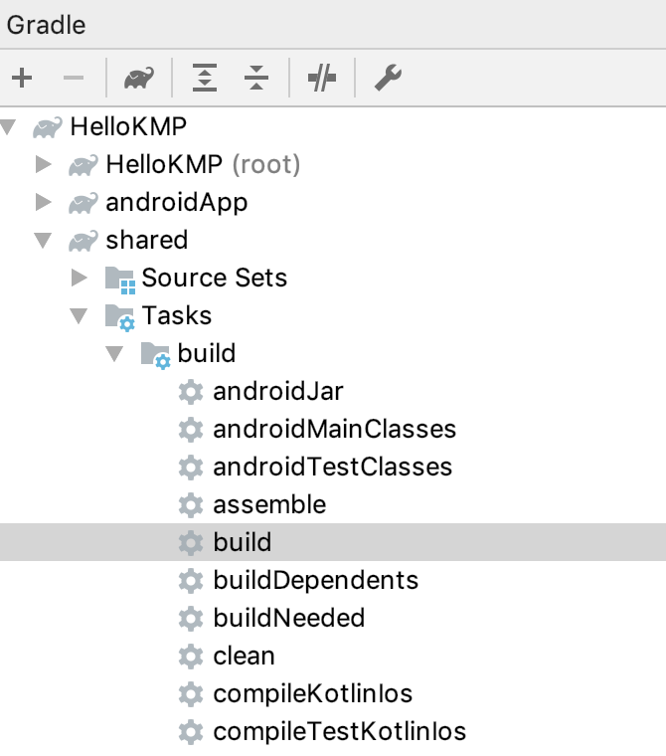Image resolution: width=666 pixels, height=756 pixels.
Task: Expand the androidApp module node
Action: [43, 202]
